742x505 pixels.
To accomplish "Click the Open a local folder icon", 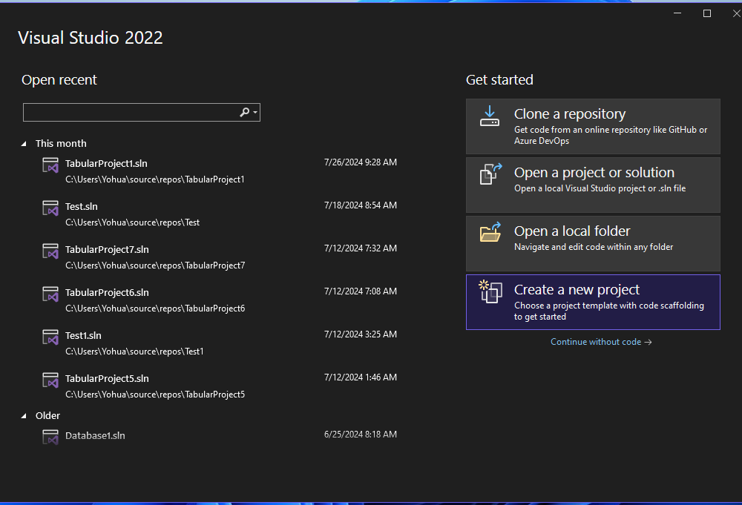I will pos(490,232).
